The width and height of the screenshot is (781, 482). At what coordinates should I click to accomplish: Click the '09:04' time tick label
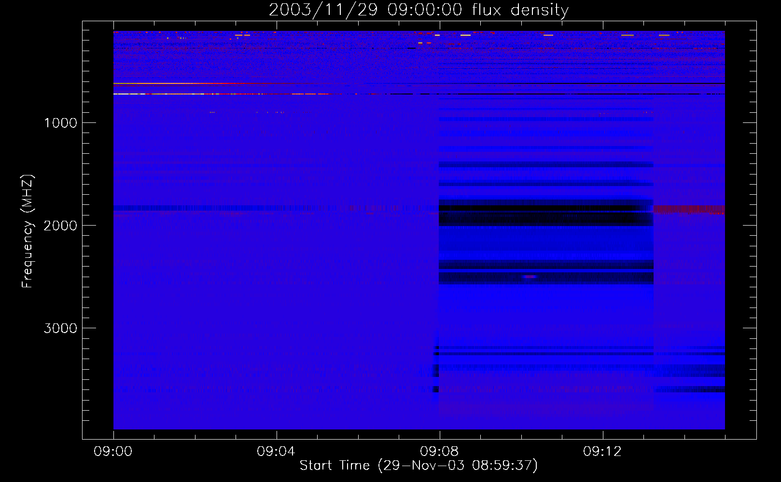click(276, 452)
